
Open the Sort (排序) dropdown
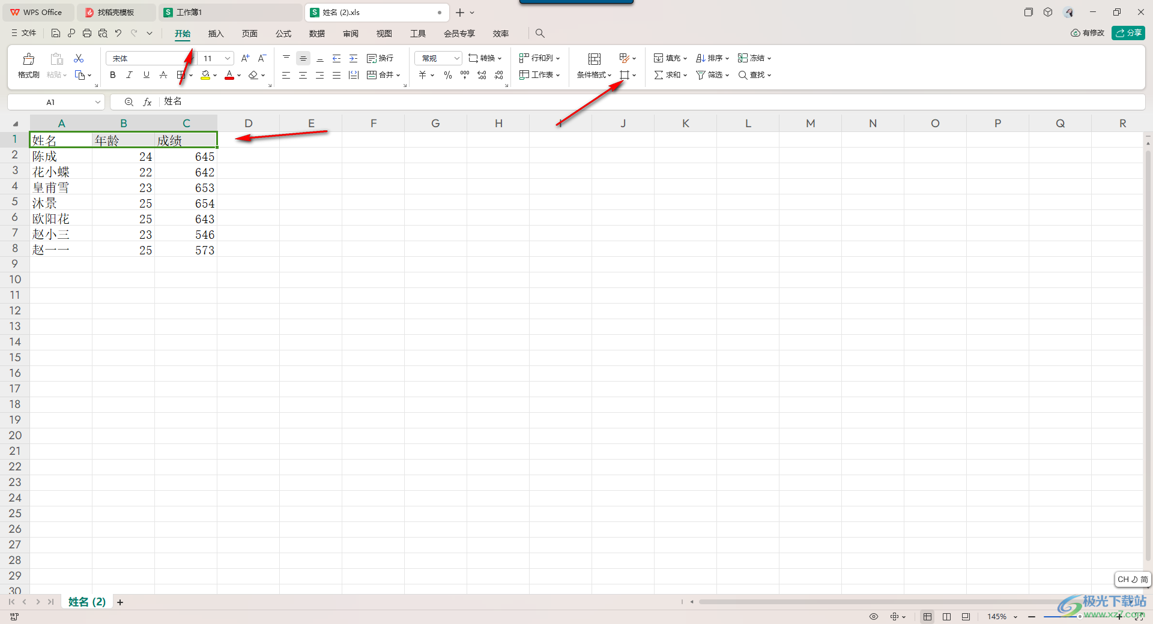point(712,58)
